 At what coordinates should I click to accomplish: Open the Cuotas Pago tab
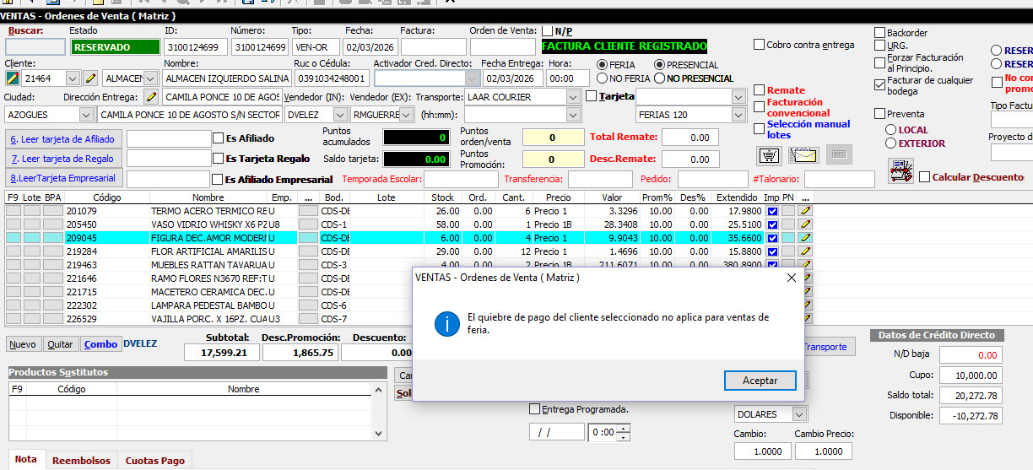154,461
